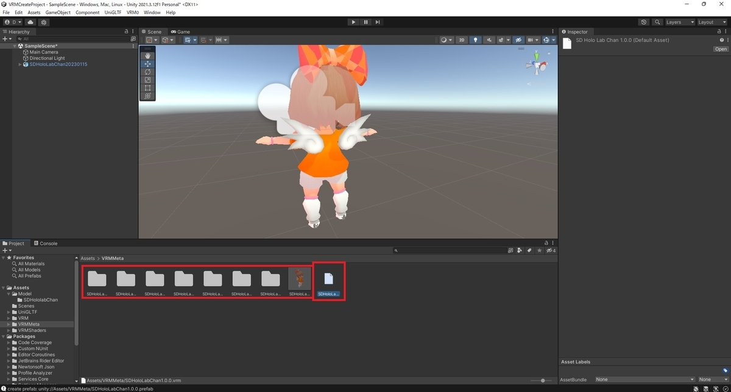This screenshot has width=731, height=392.
Task: Click the Open button in Inspector
Action: tap(721, 49)
